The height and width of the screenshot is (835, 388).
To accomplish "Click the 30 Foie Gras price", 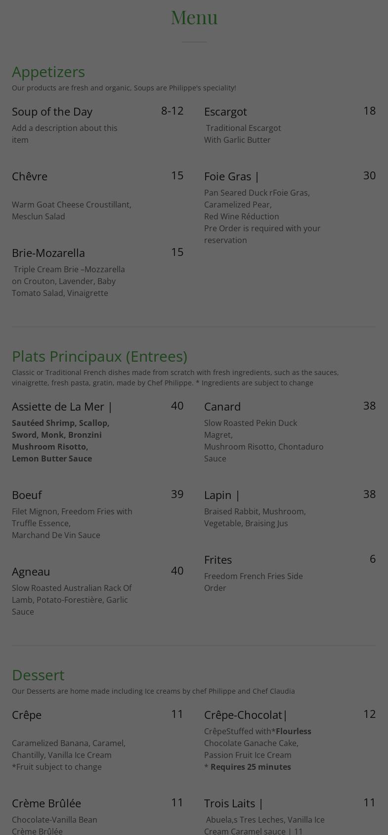I will pyautogui.click(x=369, y=175).
